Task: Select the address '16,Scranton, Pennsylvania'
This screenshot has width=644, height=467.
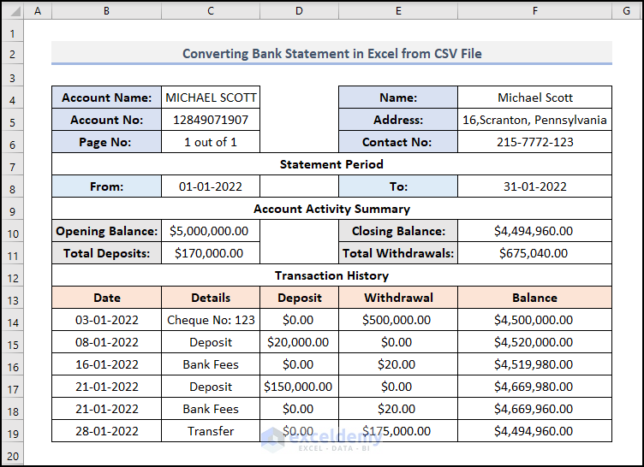Action: pos(534,120)
